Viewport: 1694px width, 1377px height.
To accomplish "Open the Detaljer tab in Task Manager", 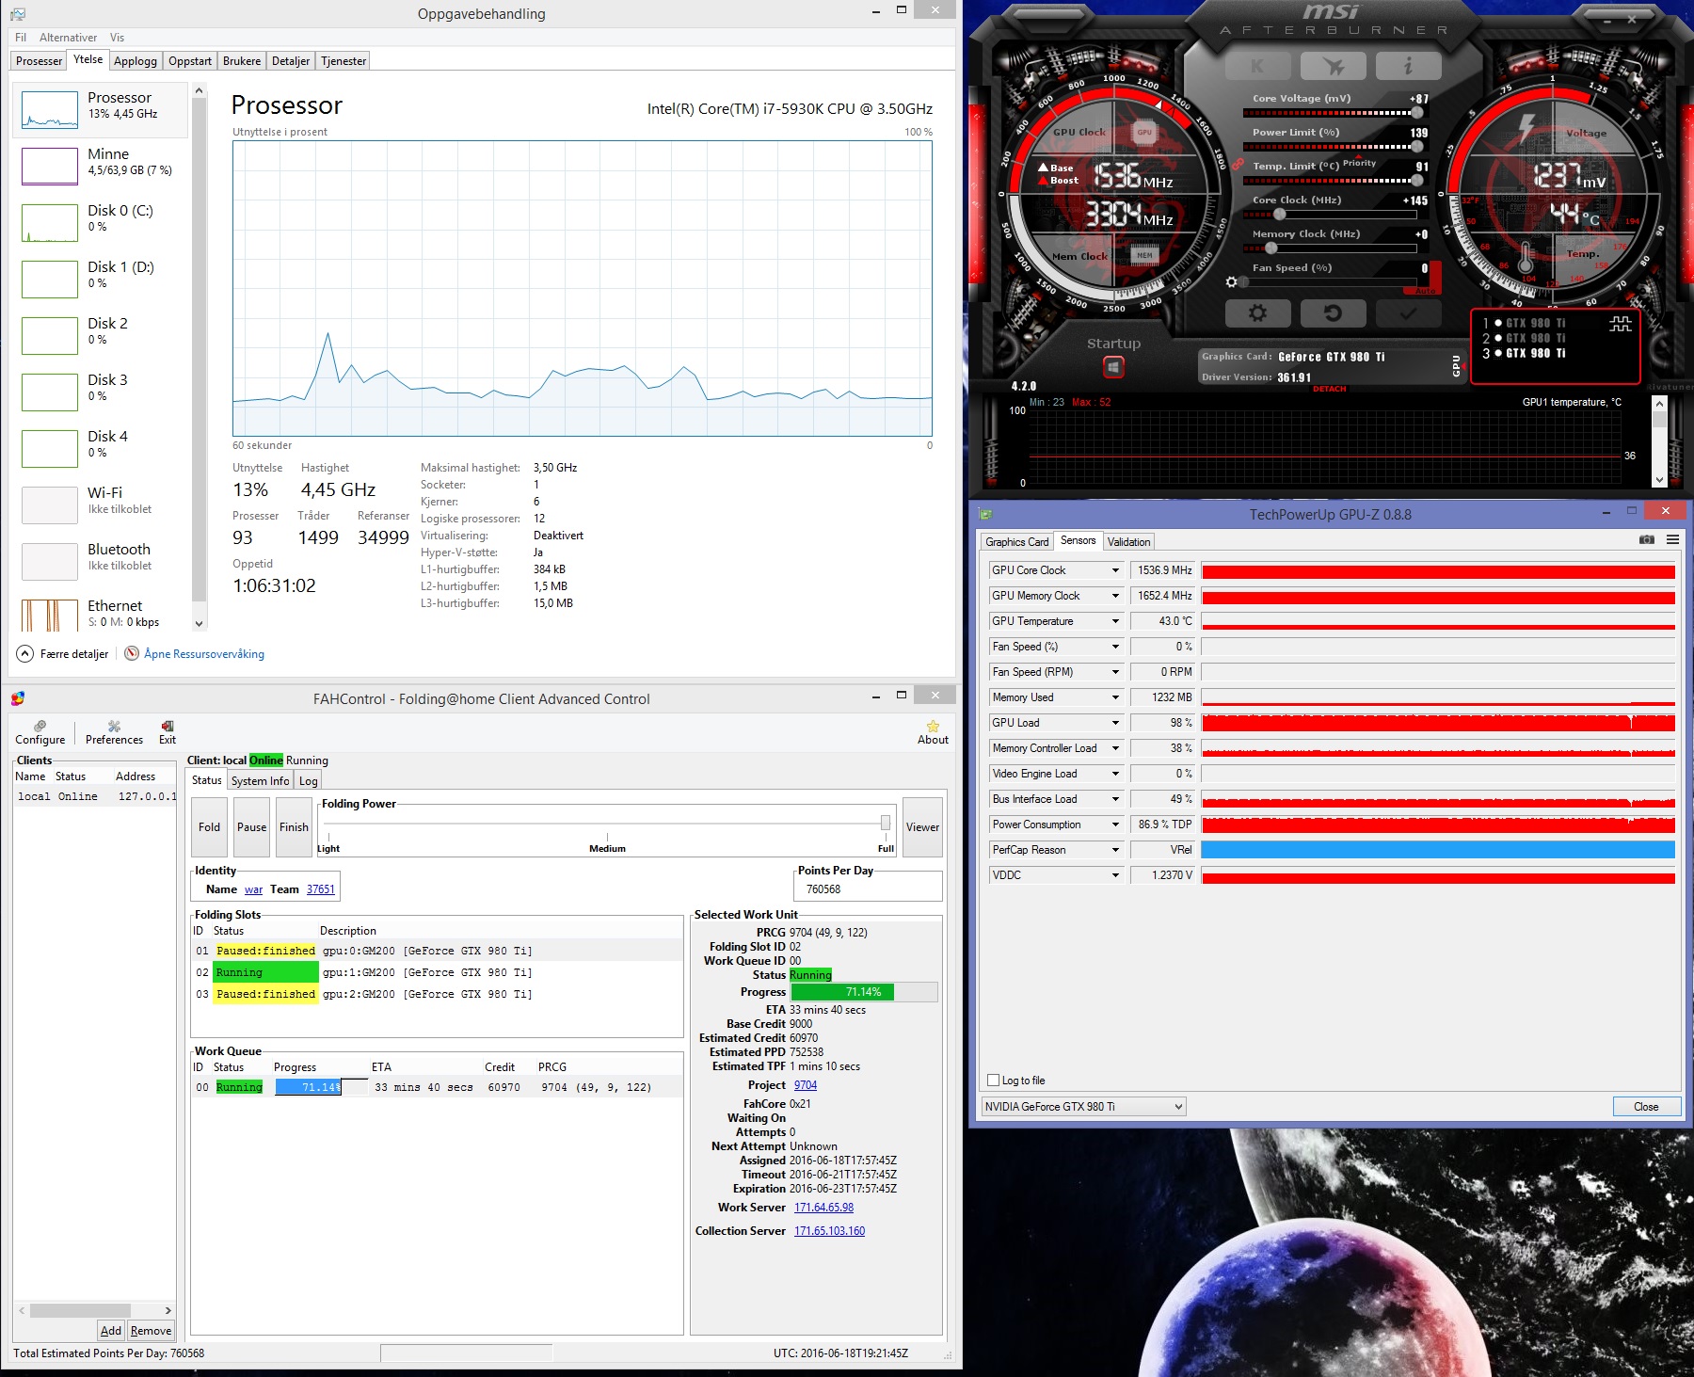I will 291,61.
